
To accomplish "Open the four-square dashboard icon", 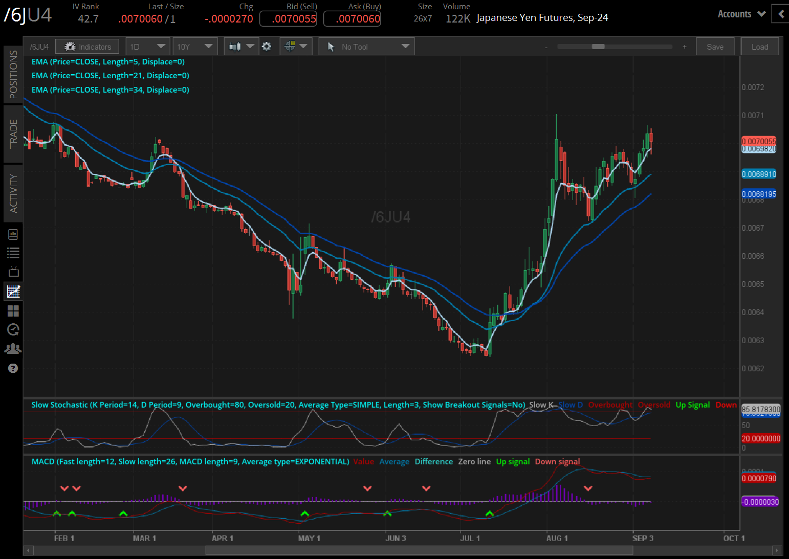I will click(13, 311).
